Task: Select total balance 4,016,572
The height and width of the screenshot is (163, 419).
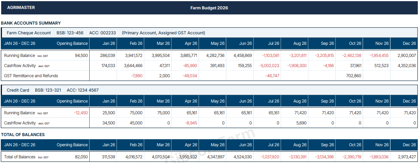Action: click(134, 157)
